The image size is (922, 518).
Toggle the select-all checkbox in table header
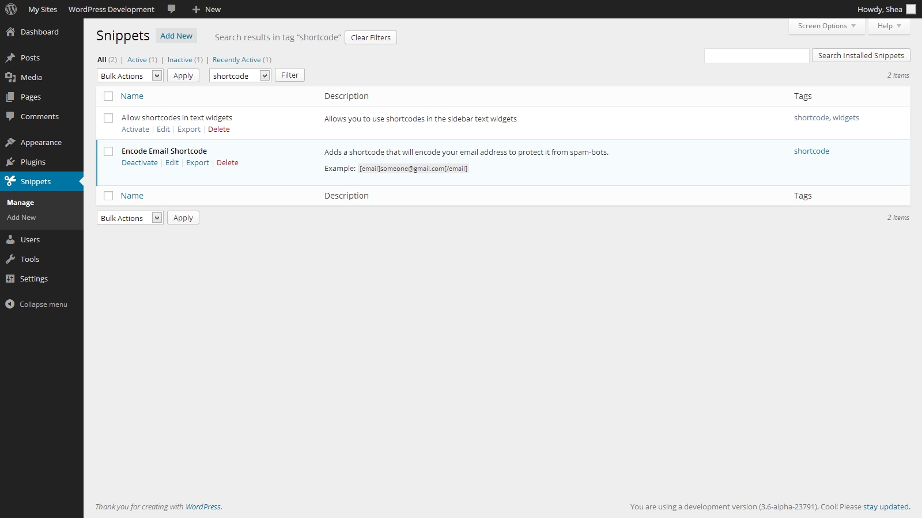click(x=108, y=96)
